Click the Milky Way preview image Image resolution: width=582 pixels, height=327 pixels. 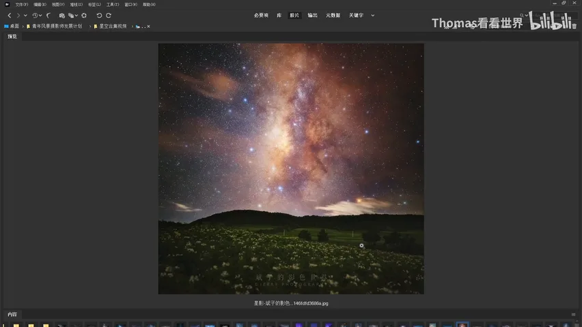291,169
